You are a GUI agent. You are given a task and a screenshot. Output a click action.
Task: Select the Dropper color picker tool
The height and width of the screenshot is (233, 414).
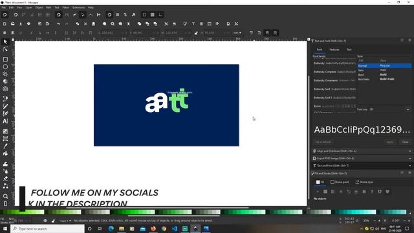(5, 146)
